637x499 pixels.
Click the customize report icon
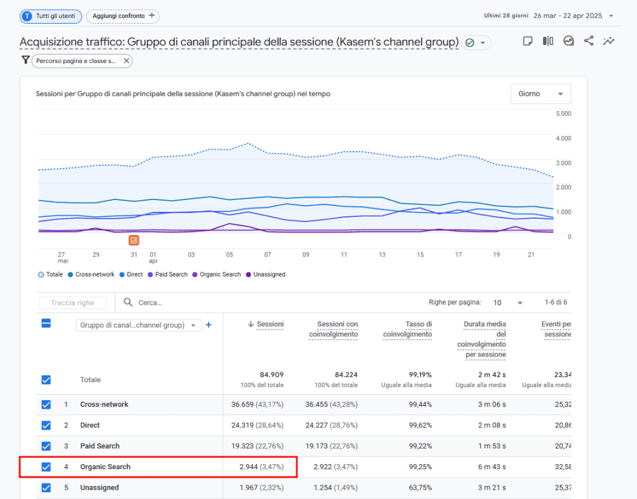coord(528,41)
